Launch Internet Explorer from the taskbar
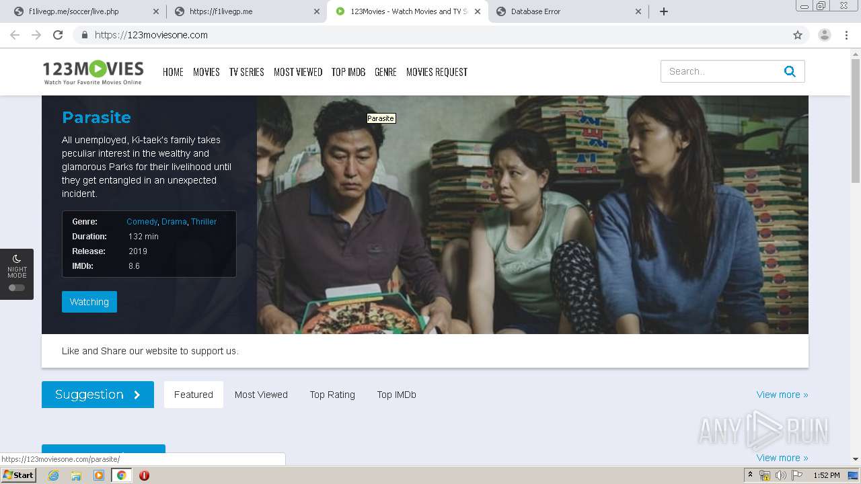Image resolution: width=861 pixels, height=484 pixels. [53, 475]
